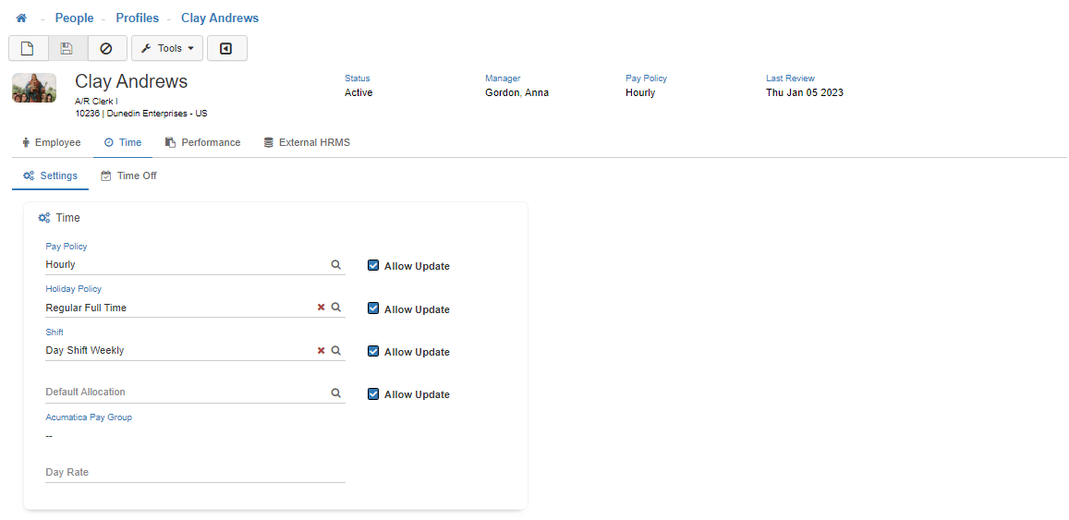Clear the Holiday Policy value with red X
The width and height of the screenshot is (1069, 520).
click(322, 308)
